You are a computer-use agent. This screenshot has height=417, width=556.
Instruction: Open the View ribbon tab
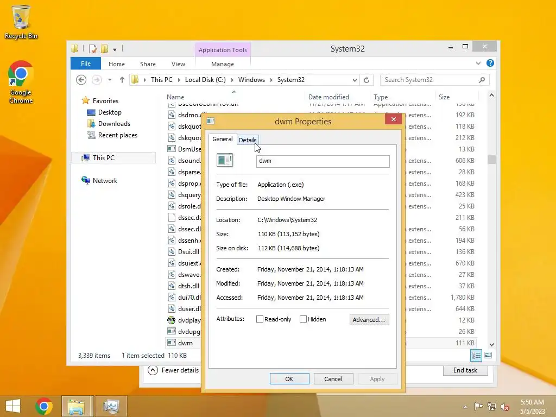coord(178,64)
